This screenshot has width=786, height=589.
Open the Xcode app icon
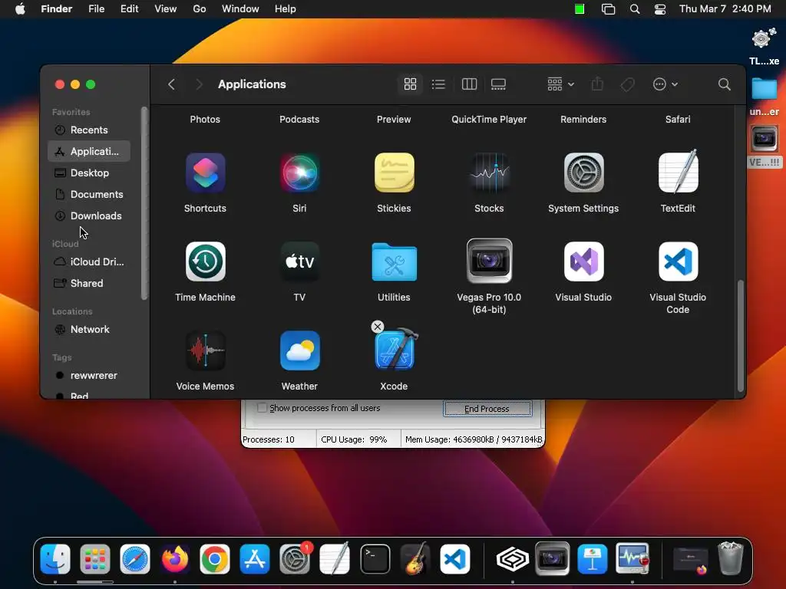(395, 350)
